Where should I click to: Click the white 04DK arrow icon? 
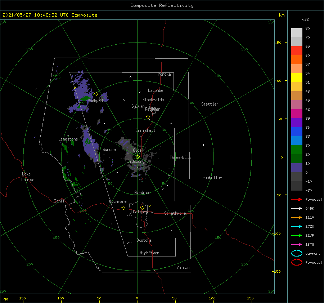[297, 208]
